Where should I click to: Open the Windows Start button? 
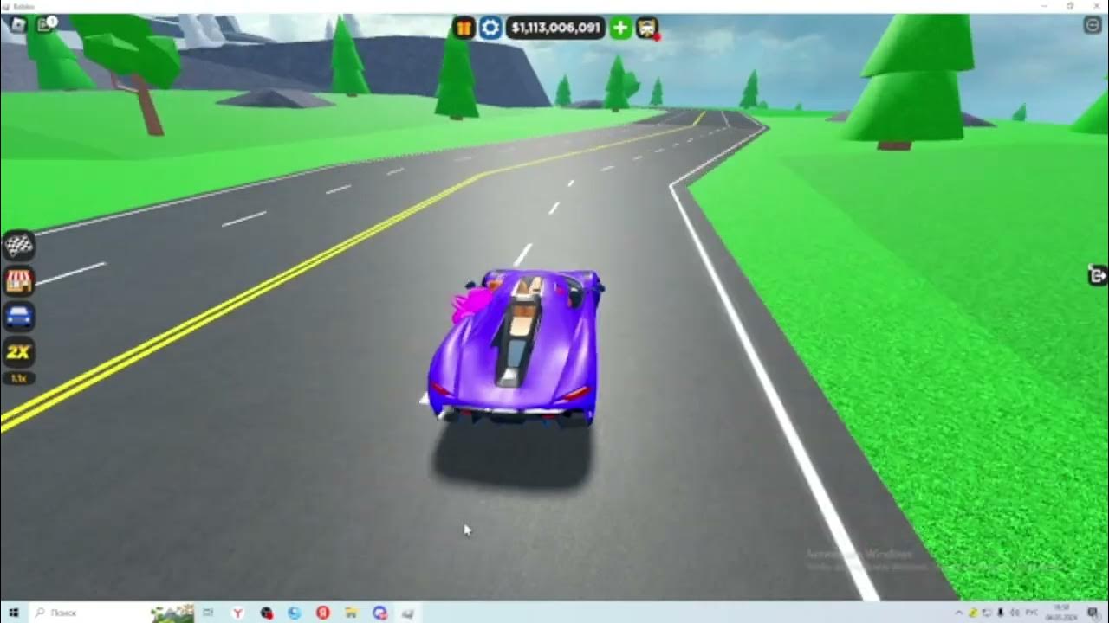[14, 613]
